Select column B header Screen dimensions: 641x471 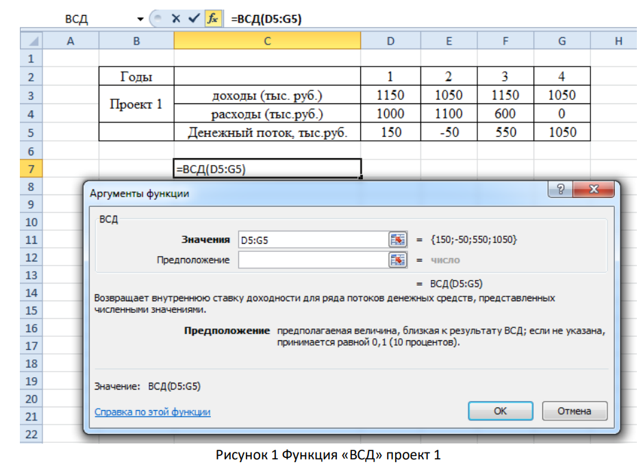click(x=136, y=41)
